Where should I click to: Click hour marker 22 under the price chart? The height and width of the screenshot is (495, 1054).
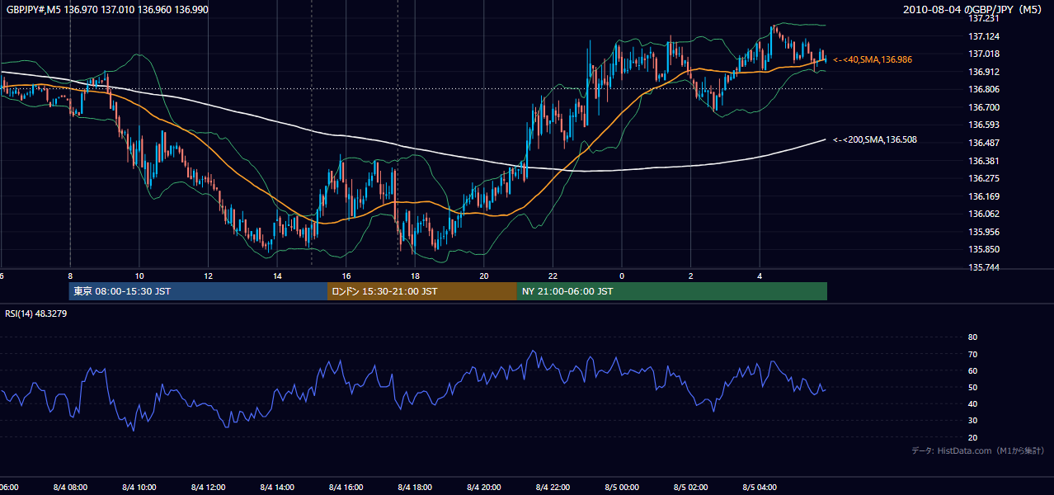tap(553, 276)
